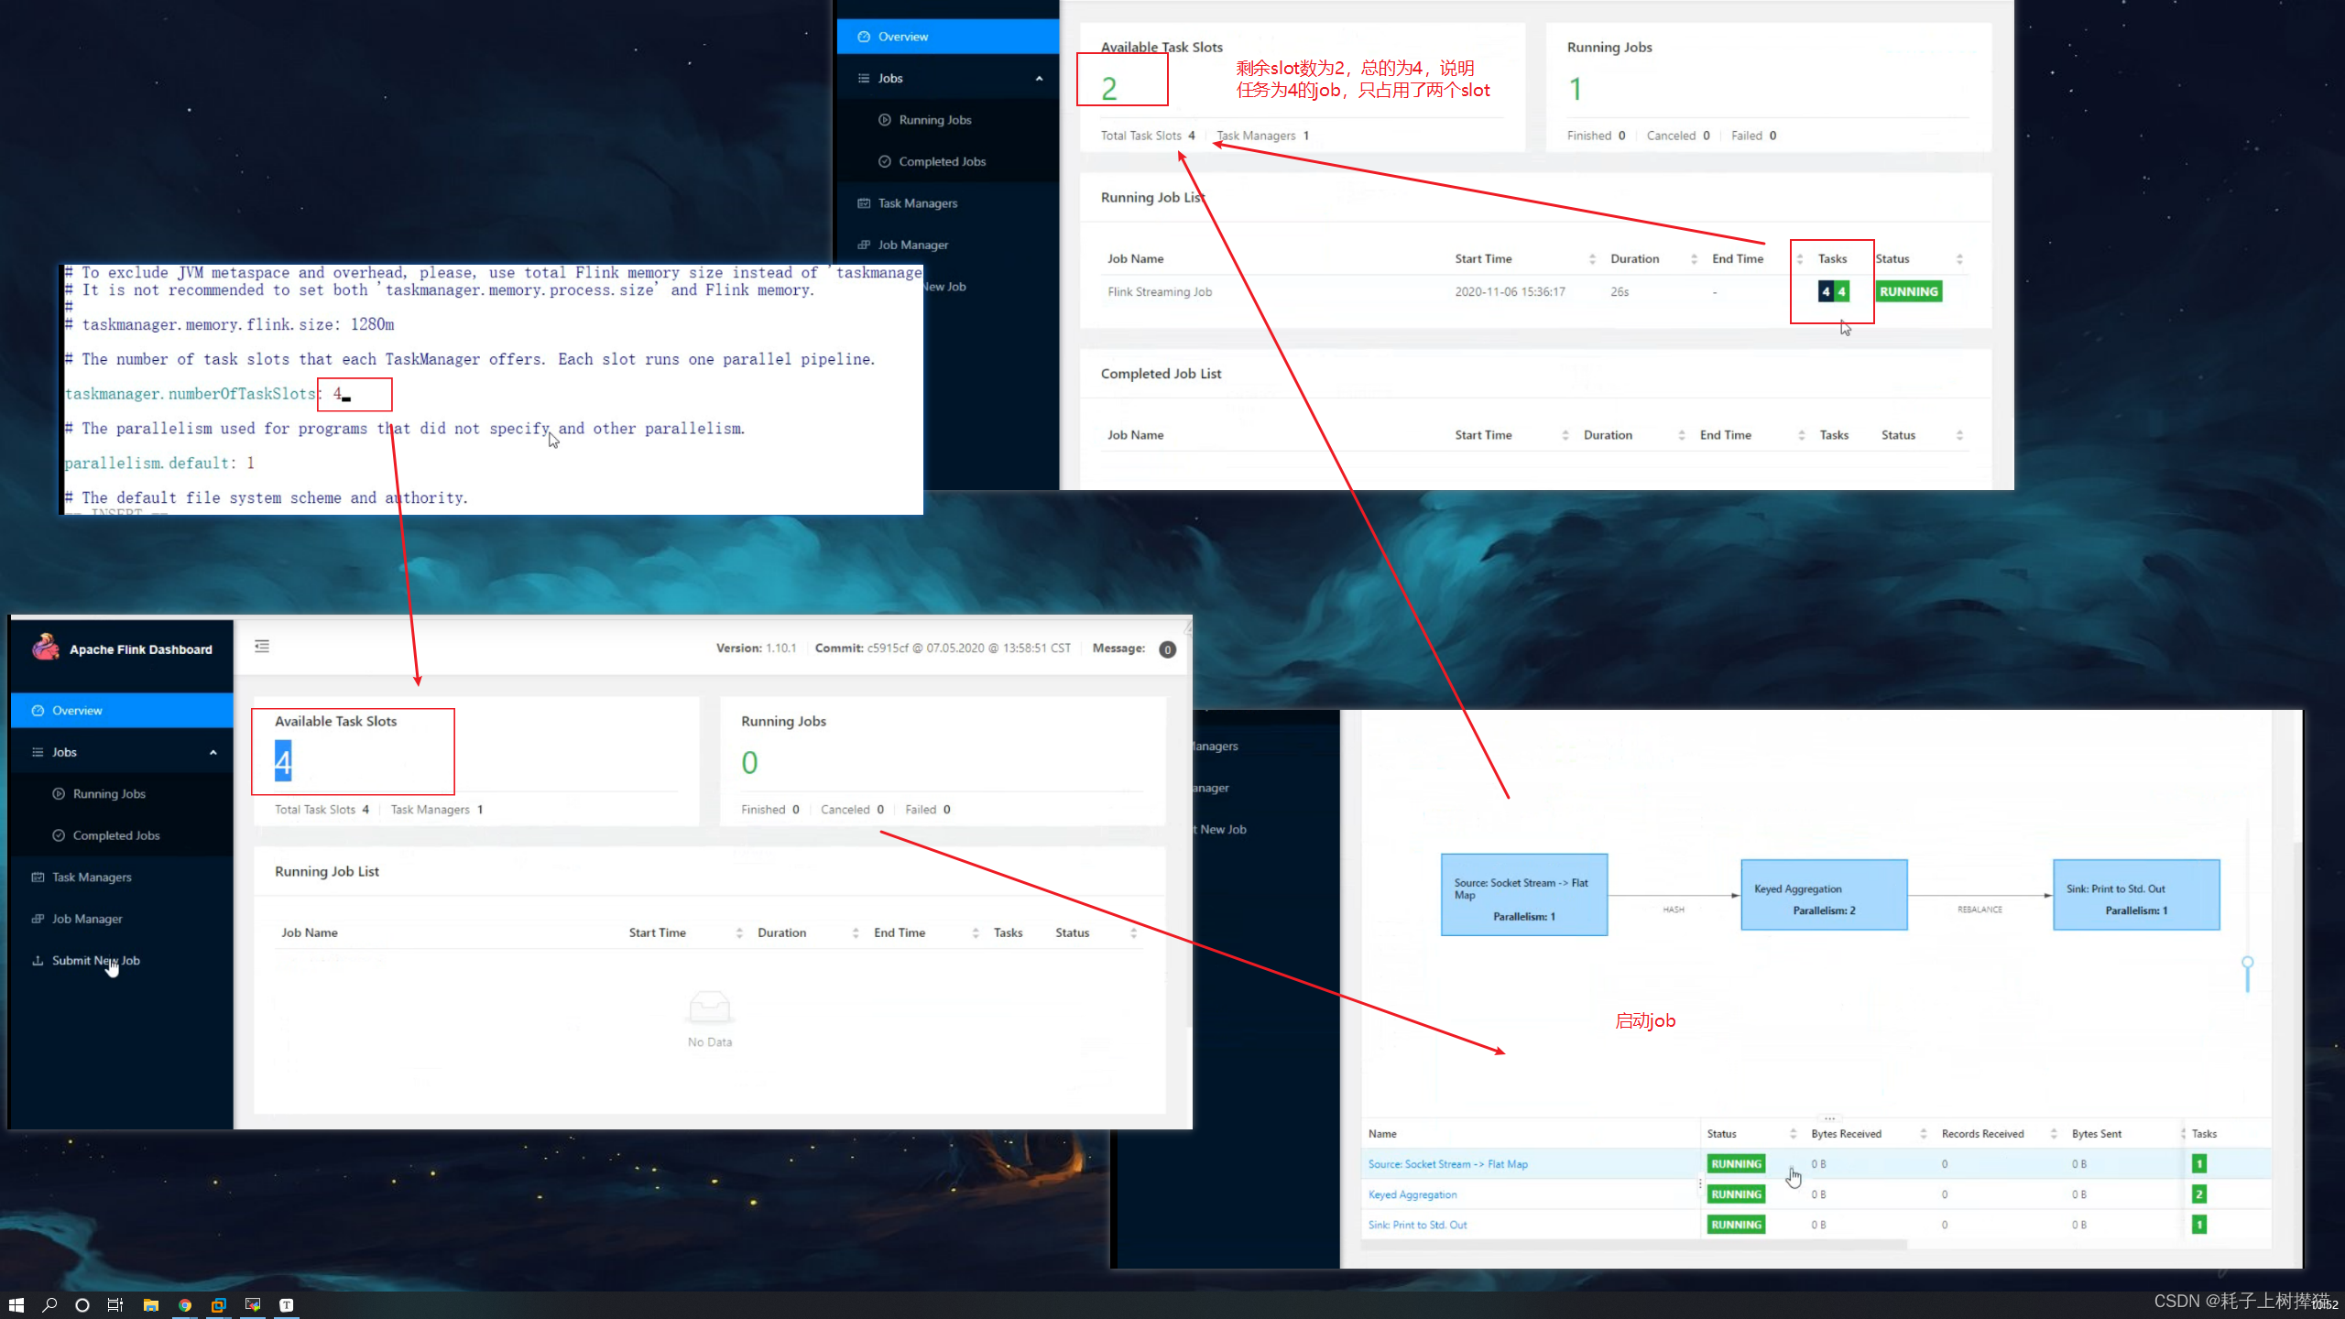
Task: Select Overview in dashboard with 1 running job
Action: point(948,37)
